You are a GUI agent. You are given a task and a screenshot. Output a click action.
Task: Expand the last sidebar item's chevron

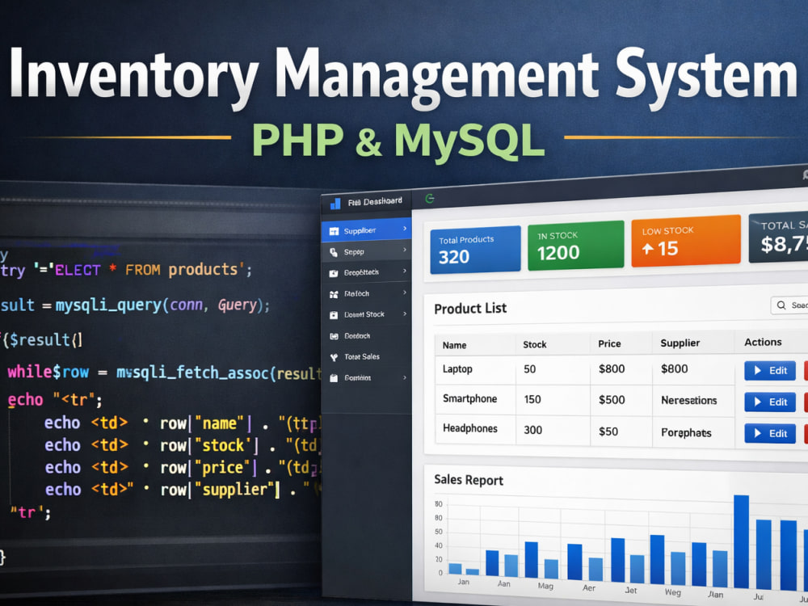pos(405,377)
